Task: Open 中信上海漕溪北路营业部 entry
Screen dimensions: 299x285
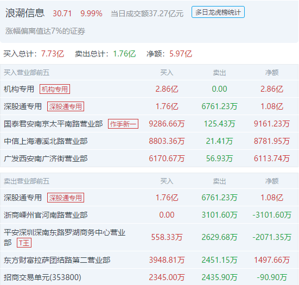Action: click(46, 141)
